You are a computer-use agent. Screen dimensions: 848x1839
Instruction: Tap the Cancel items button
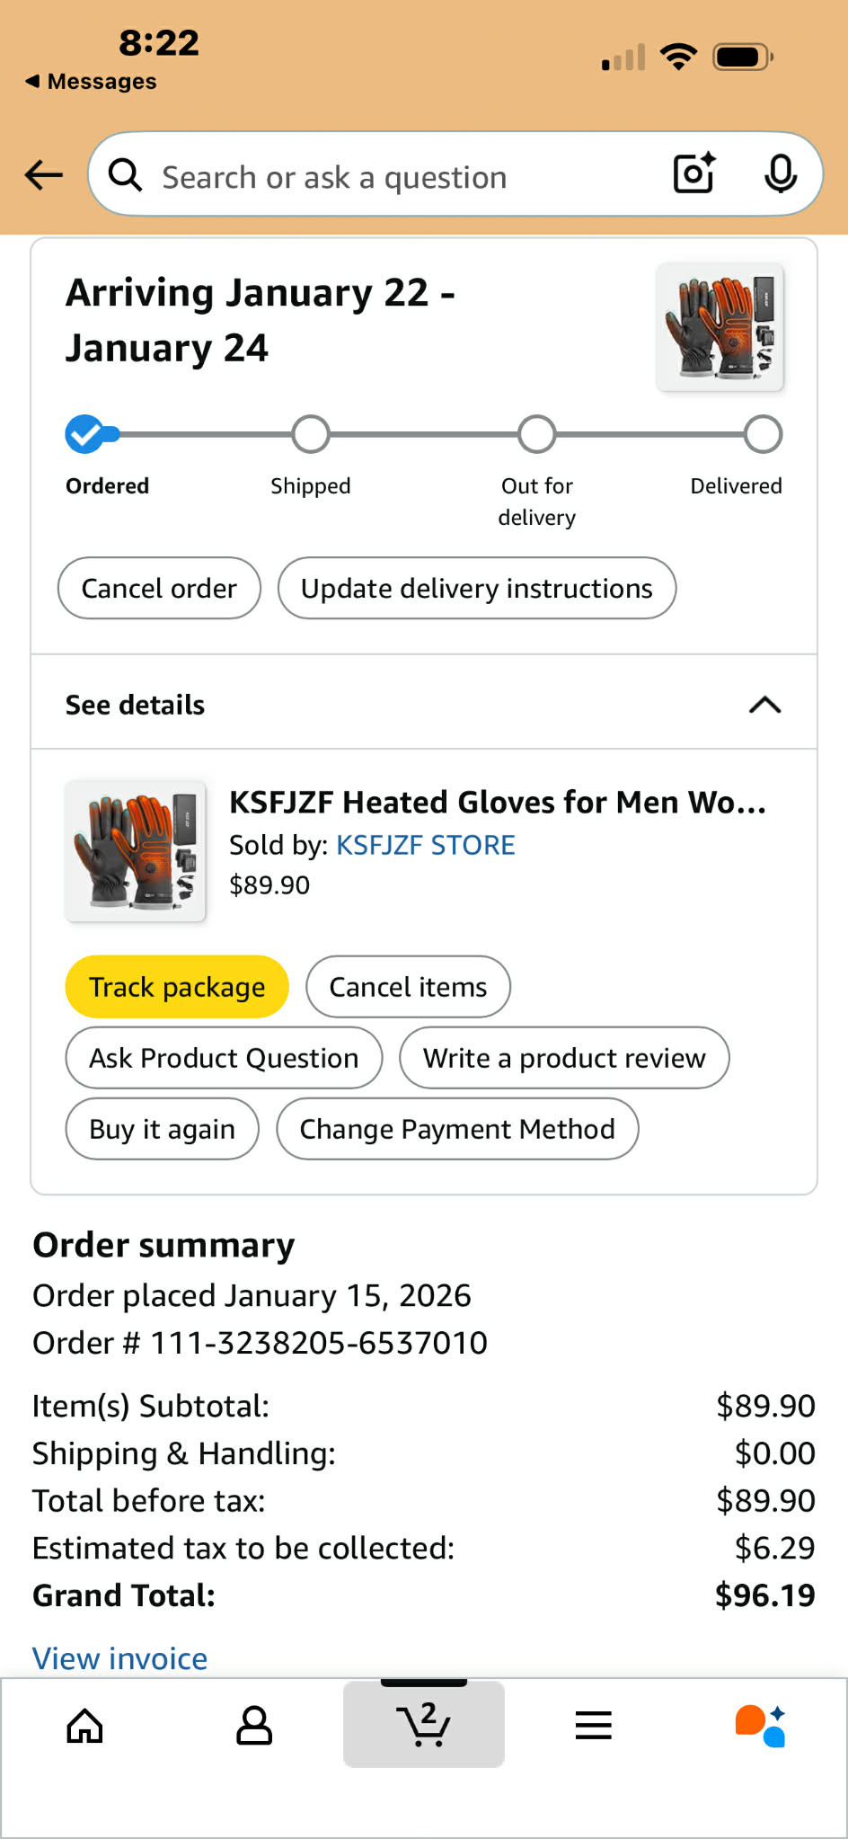click(x=408, y=987)
